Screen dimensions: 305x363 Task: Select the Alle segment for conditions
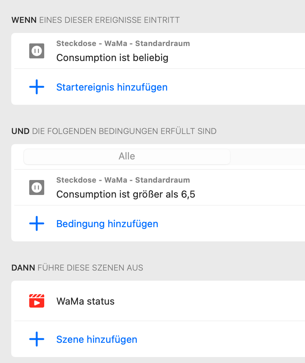(x=127, y=156)
